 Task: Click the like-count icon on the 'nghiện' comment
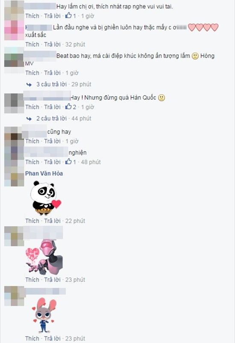click(68, 161)
